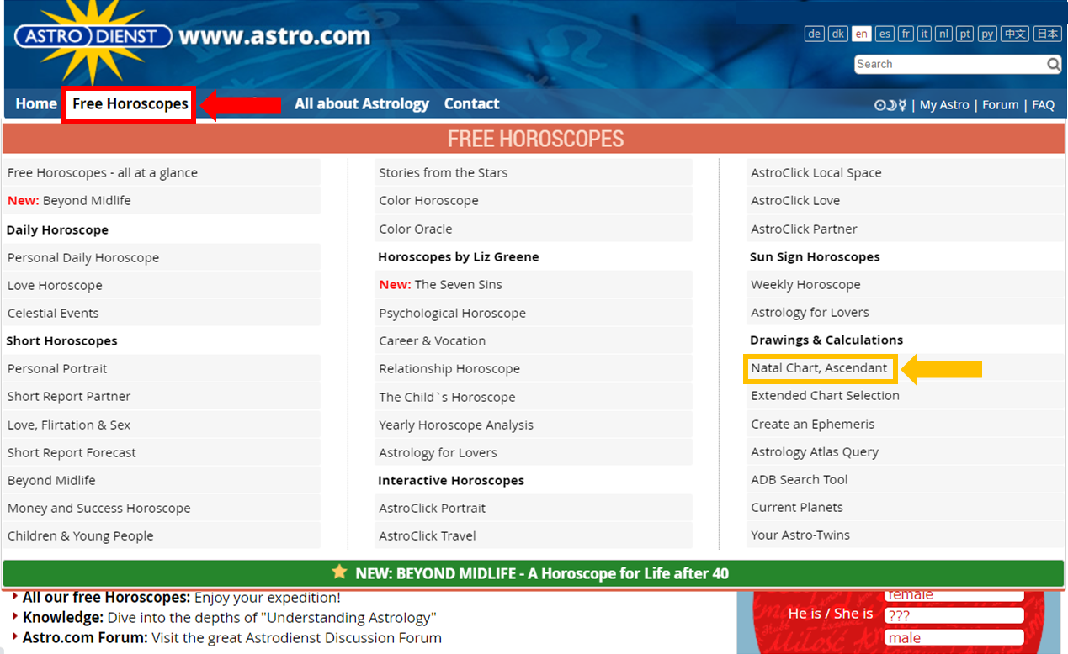The height and width of the screenshot is (654, 1068).
Task: Open Color Oracle
Action: (x=534, y=229)
